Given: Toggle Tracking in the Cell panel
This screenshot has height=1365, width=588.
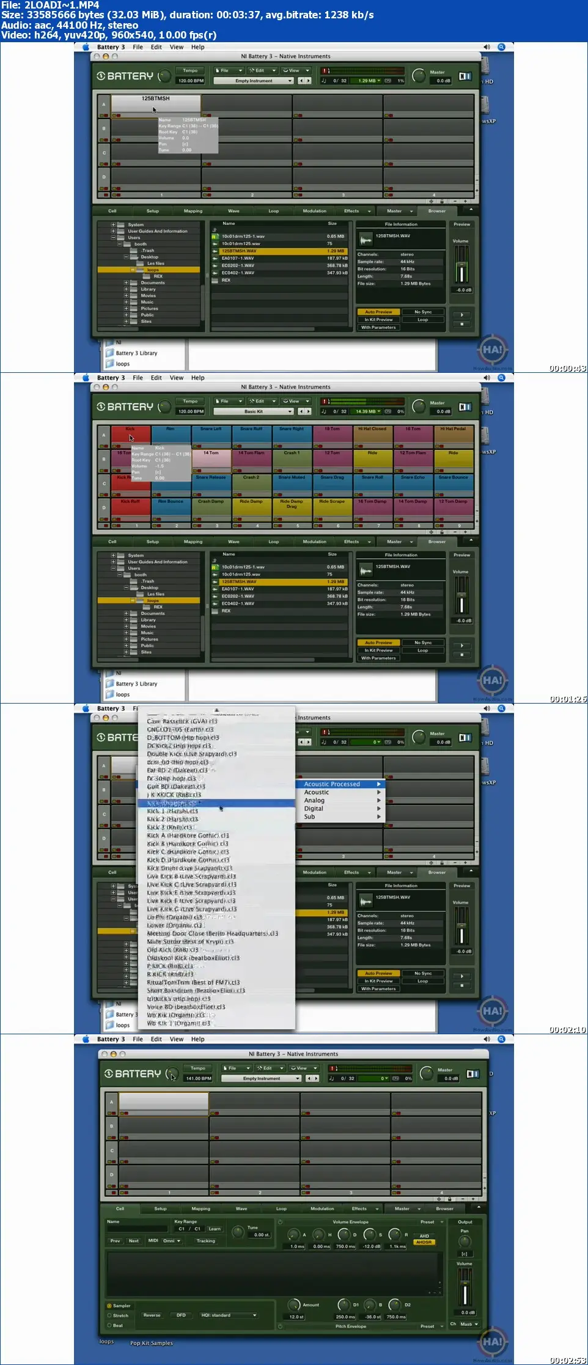Looking at the screenshot, I should (205, 1241).
